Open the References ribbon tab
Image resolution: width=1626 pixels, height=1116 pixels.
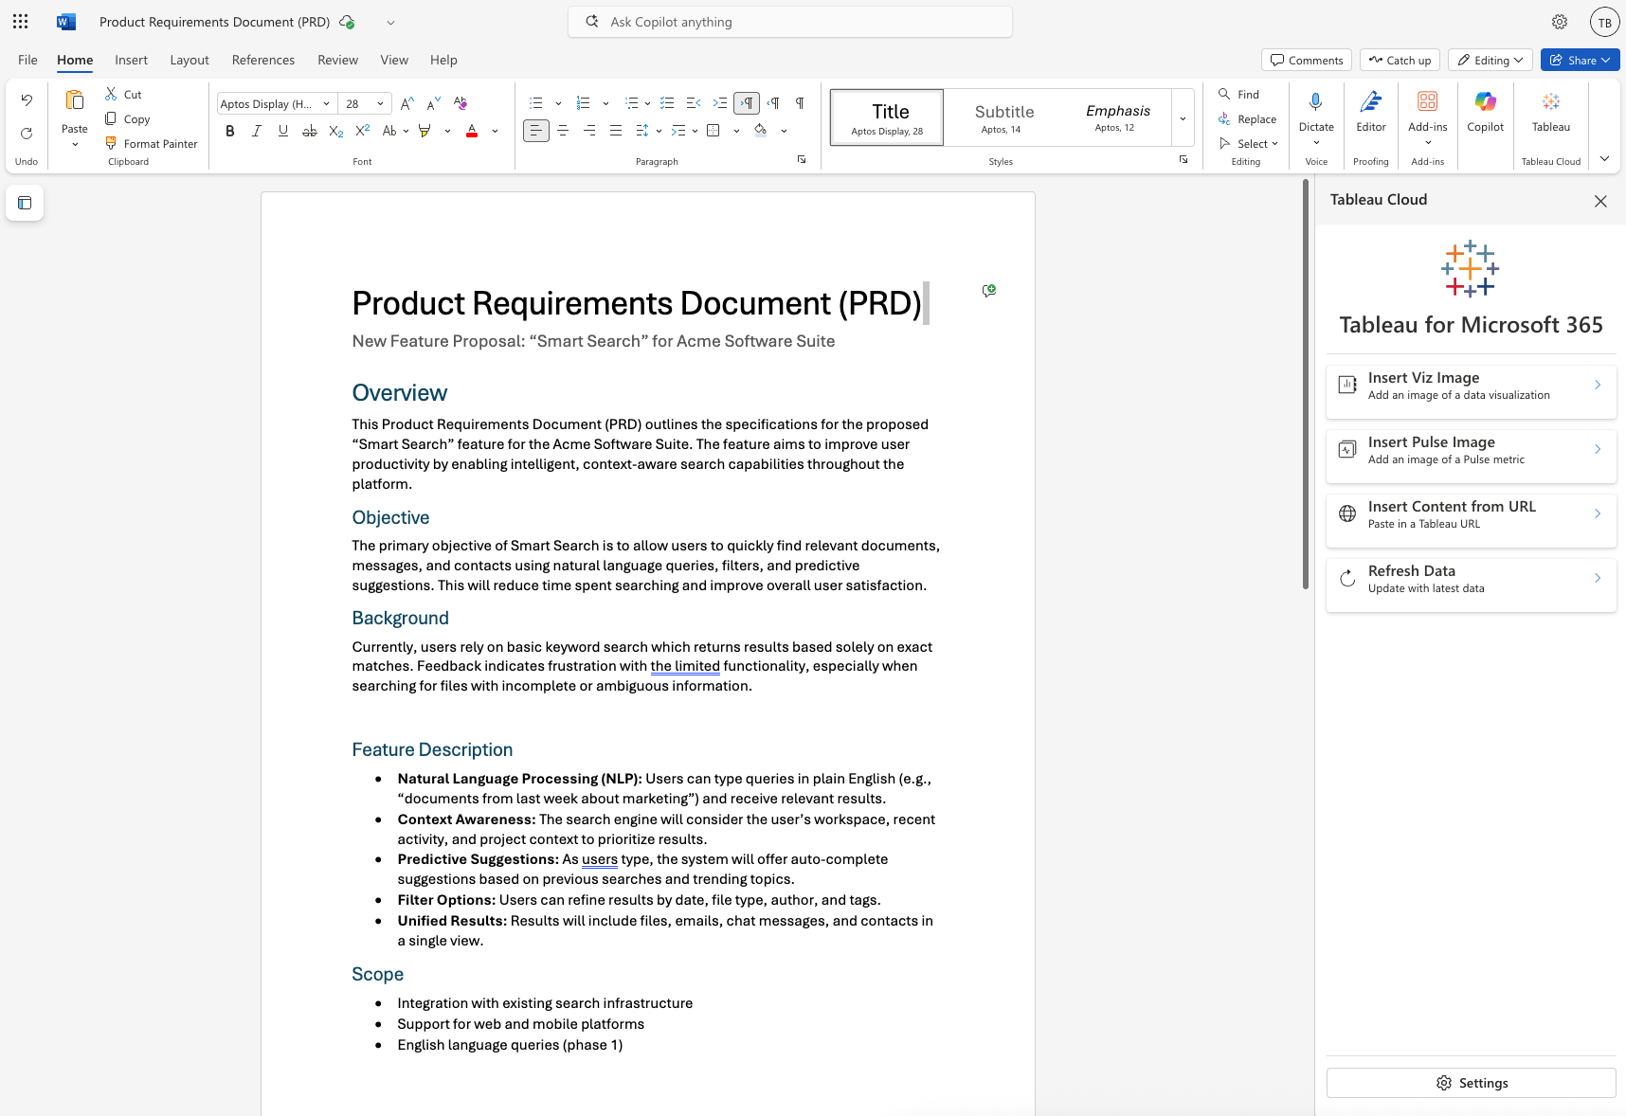pos(262,60)
